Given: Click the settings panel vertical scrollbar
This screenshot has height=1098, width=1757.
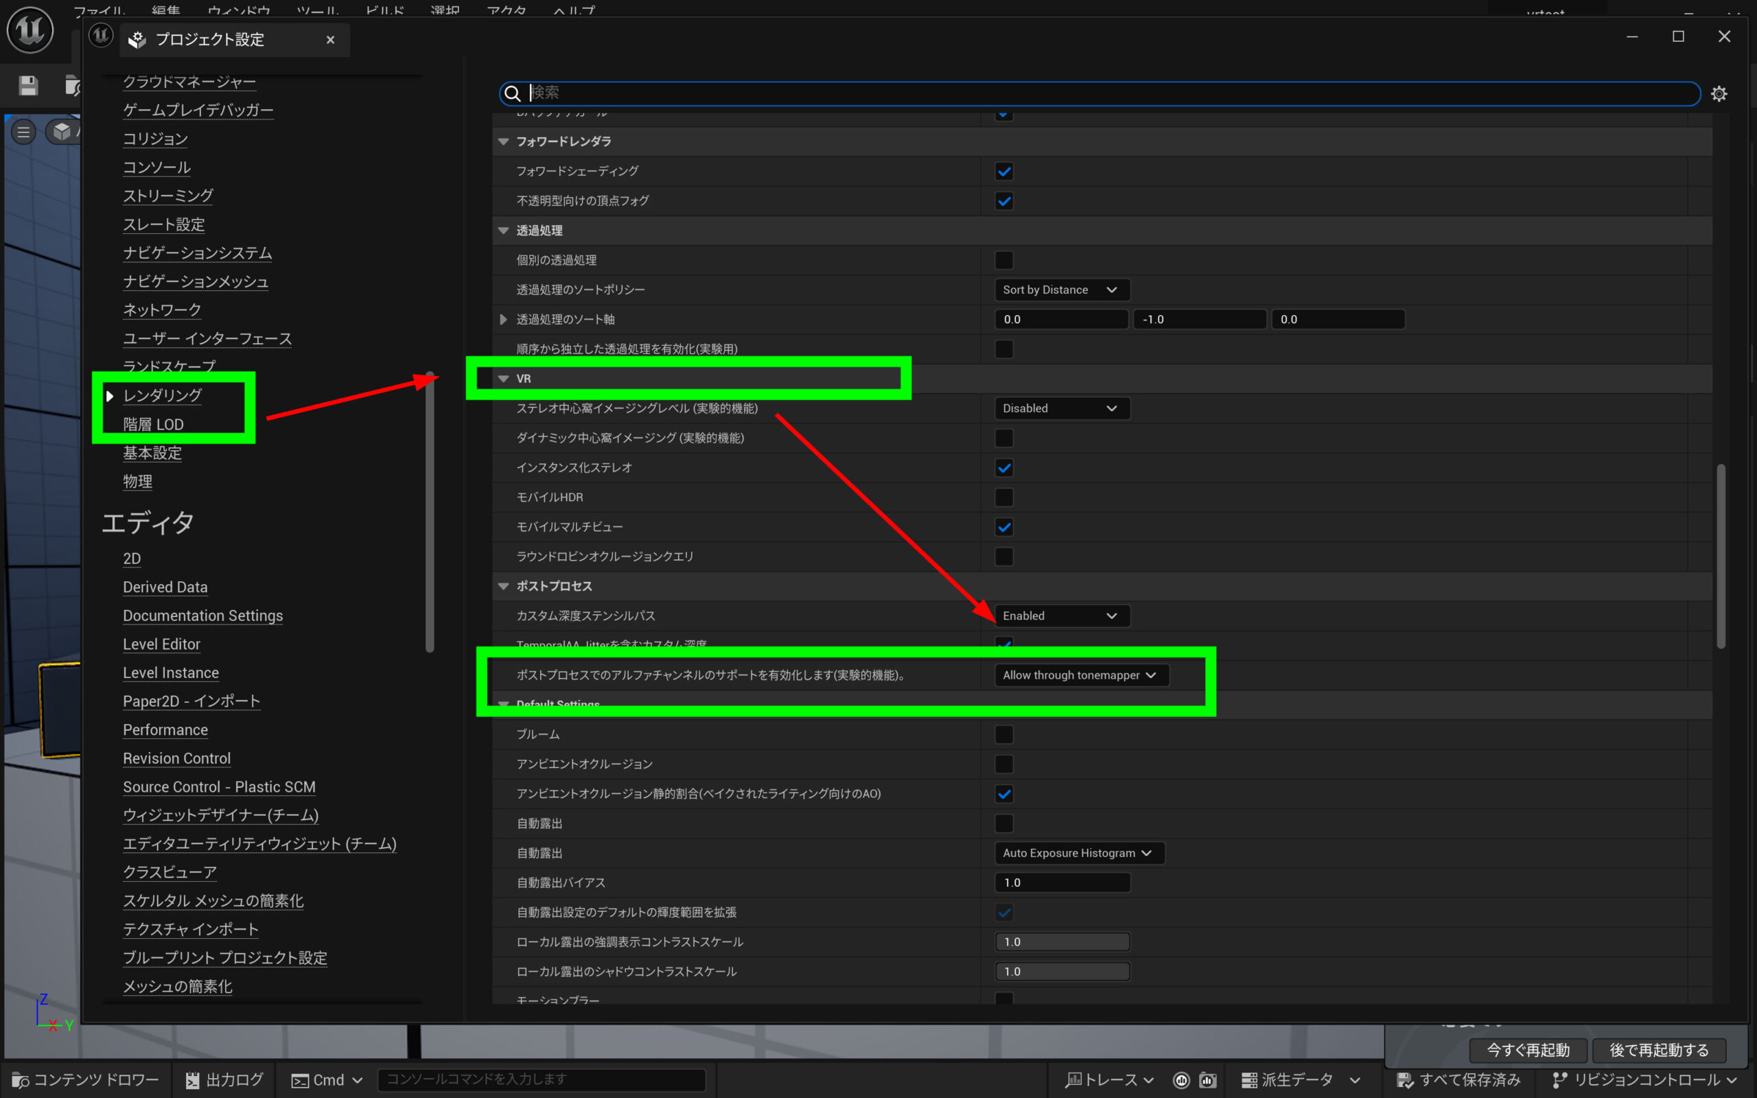Looking at the screenshot, I should coord(1720,556).
